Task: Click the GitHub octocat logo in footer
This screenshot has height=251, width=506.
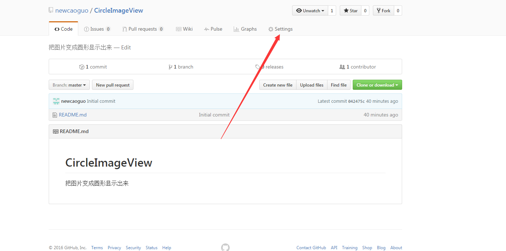Action: pos(225,247)
